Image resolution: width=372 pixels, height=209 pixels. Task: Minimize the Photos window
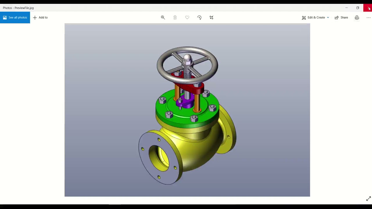click(x=346, y=8)
